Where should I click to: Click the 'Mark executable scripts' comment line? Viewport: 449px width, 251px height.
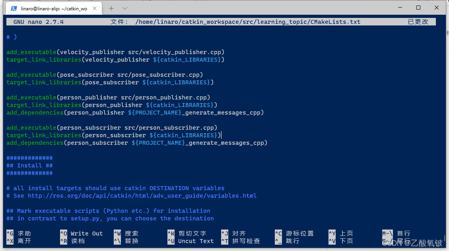point(108,211)
